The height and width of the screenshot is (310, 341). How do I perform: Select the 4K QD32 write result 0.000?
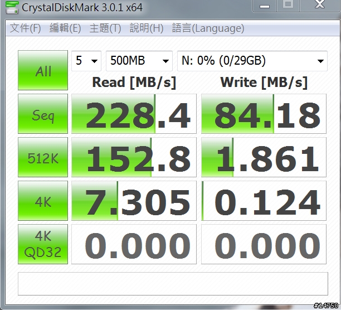(x=264, y=244)
